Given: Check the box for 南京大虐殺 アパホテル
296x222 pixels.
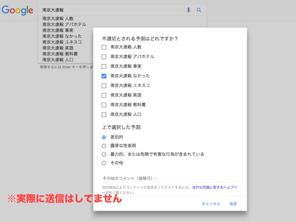Looking at the screenshot, I should [x=104, y=57].
